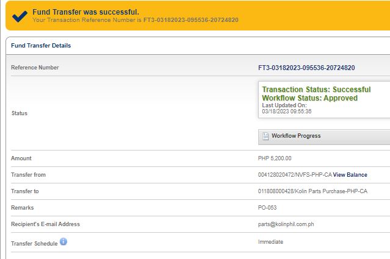Click the Transfer Schedule info icon
Viewport: 390px width, 259px height.
(63, 242)
